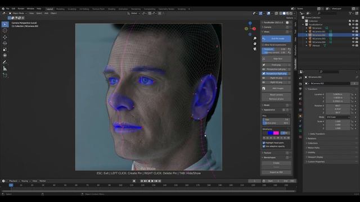Click the red X axis gizmo ball

point(254,29)
